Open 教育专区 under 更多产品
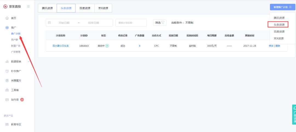 click(x=16, y=124)
